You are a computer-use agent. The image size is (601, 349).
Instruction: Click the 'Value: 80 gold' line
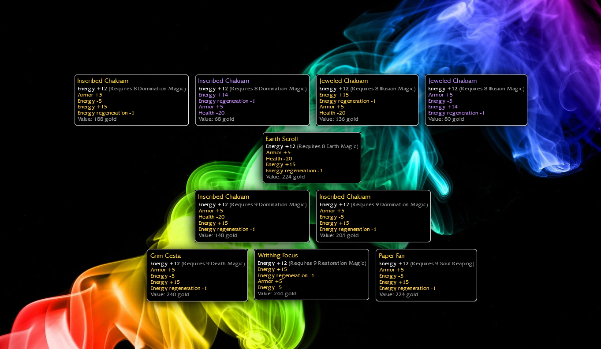pyautogui.click(x=446, y=119)
